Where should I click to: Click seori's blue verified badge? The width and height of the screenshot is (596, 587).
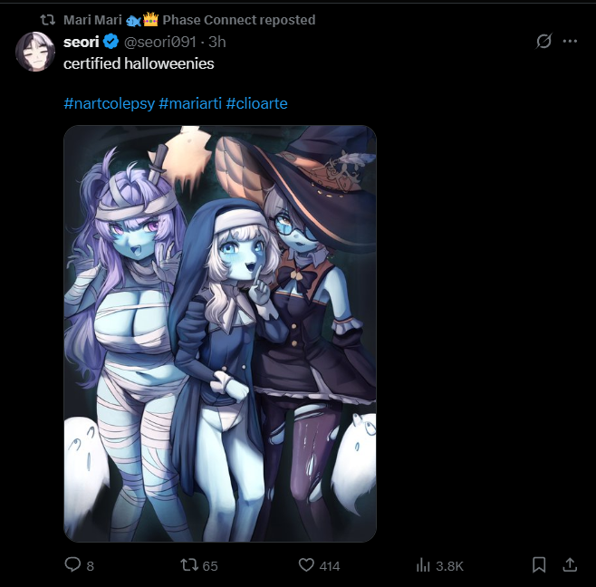[x=111, y=42]
